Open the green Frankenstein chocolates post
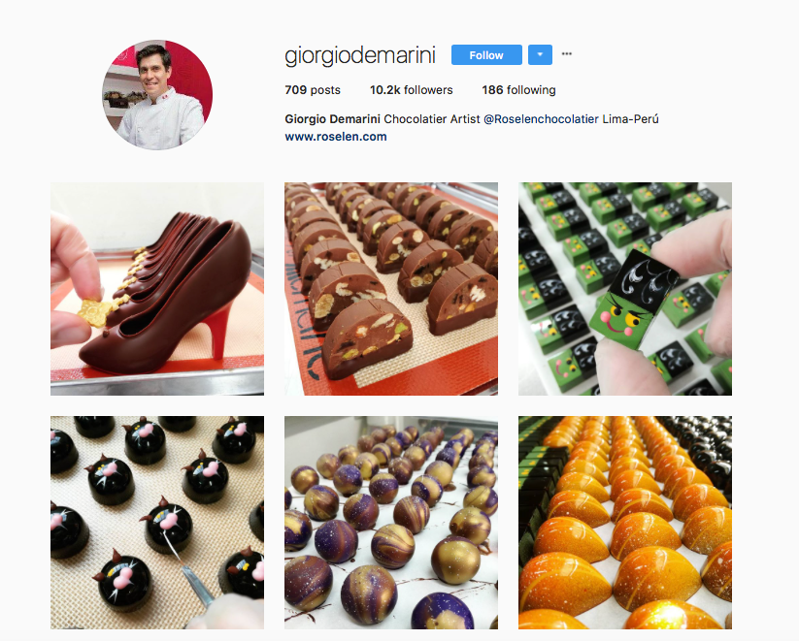This screenshot has height=641, width=799. pos(625,289)
